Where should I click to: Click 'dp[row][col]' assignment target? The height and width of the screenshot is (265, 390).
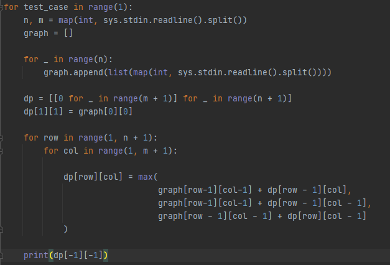[93, 177]
